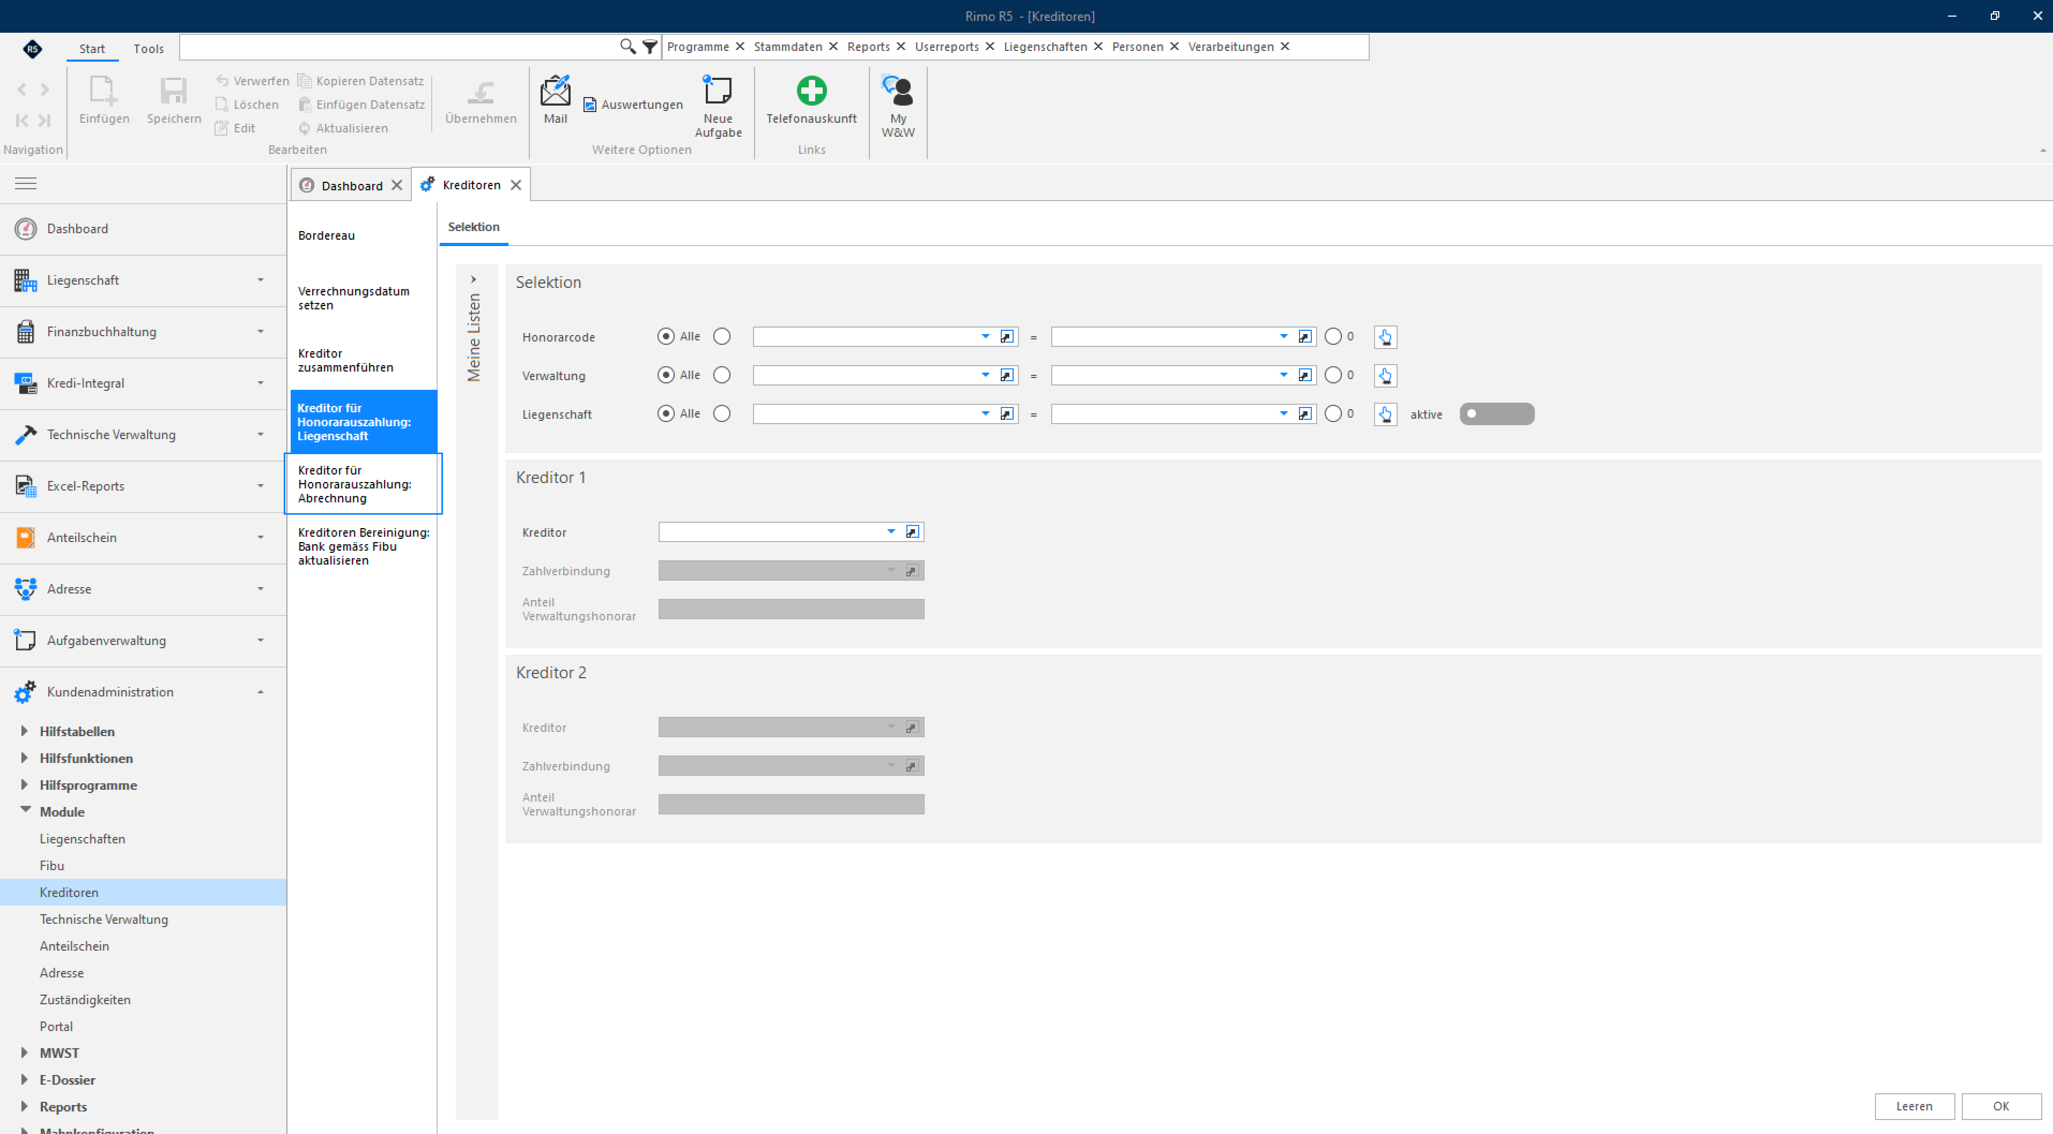Open Telefonauskunft green plus icon
The width and height of the screenshot is (2053, 1134).
click(810, 100)
